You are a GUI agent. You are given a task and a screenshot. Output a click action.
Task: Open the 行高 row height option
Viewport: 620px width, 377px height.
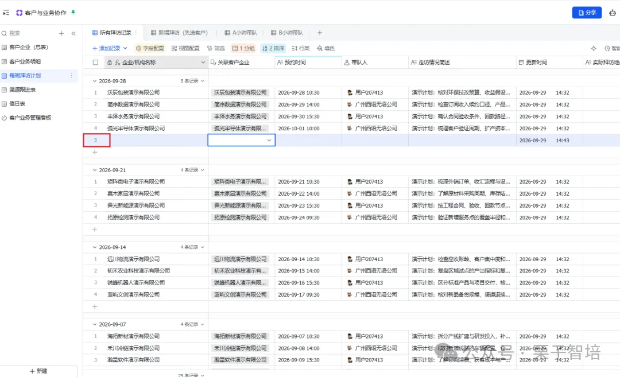point(300,48)
